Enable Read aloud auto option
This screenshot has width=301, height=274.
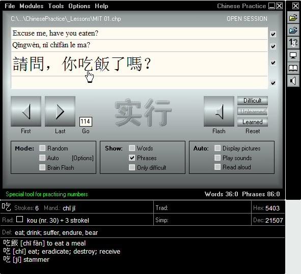(x=217, y=167)
